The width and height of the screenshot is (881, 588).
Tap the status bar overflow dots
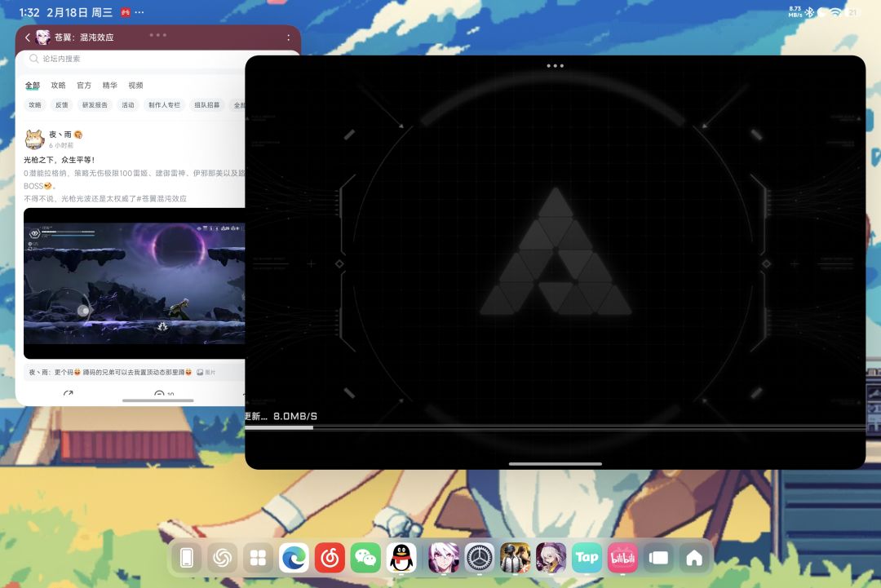point(139,12)
